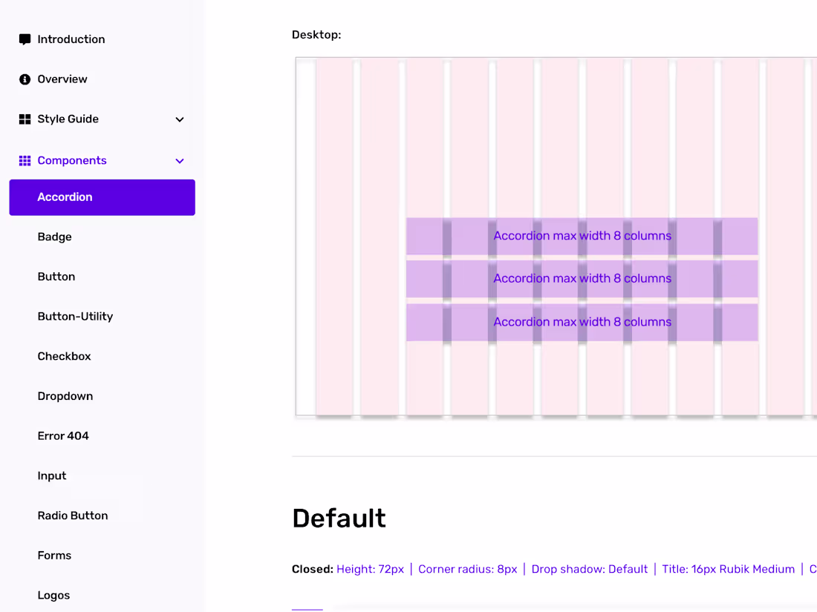Click the Components grid icon
Image resolution: width=817 pixels, height=612 pixels.
[x=25, y=160]
